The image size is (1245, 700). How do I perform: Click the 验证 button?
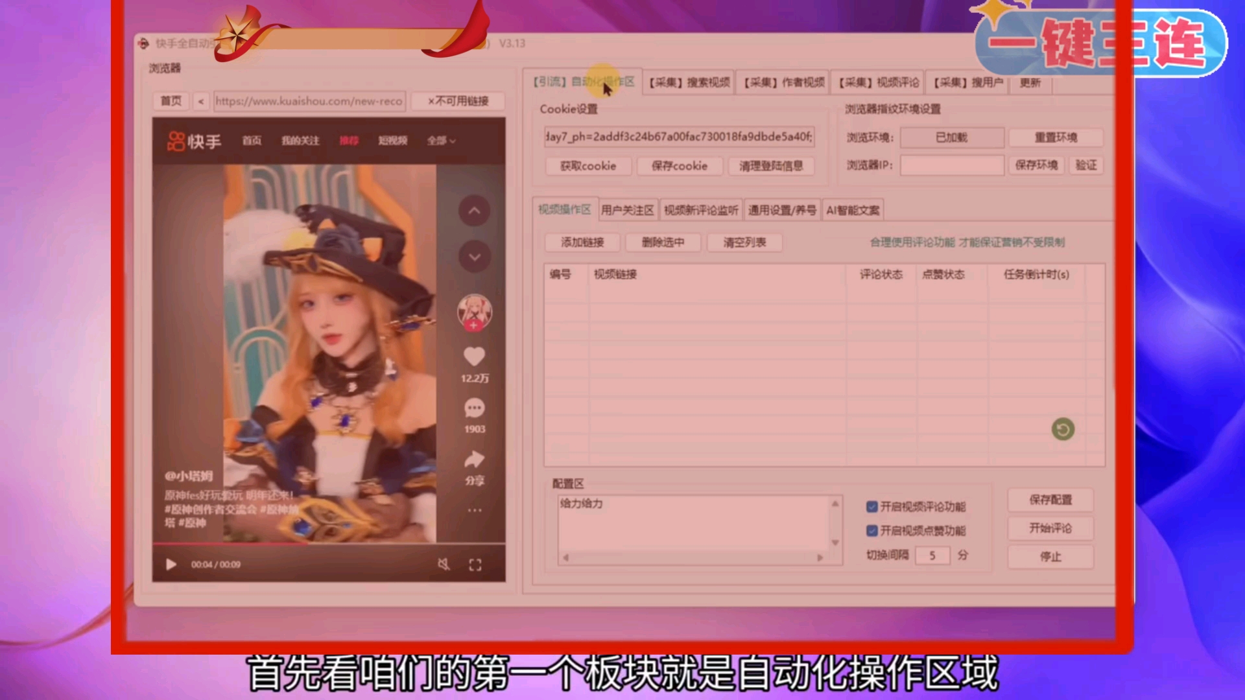[x=1085, y=165]
